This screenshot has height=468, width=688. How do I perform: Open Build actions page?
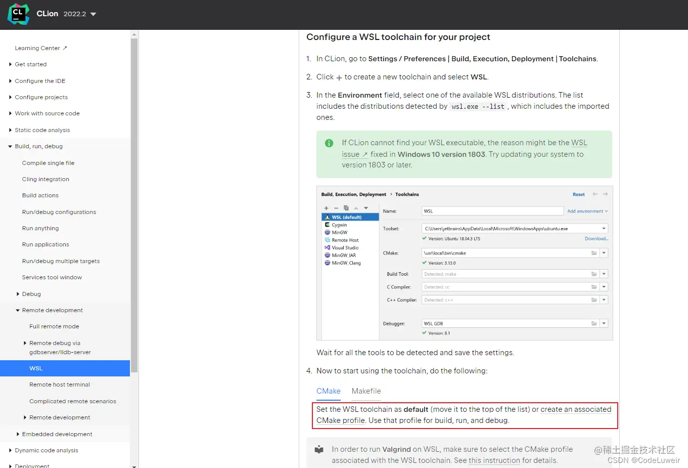(40, 195)
